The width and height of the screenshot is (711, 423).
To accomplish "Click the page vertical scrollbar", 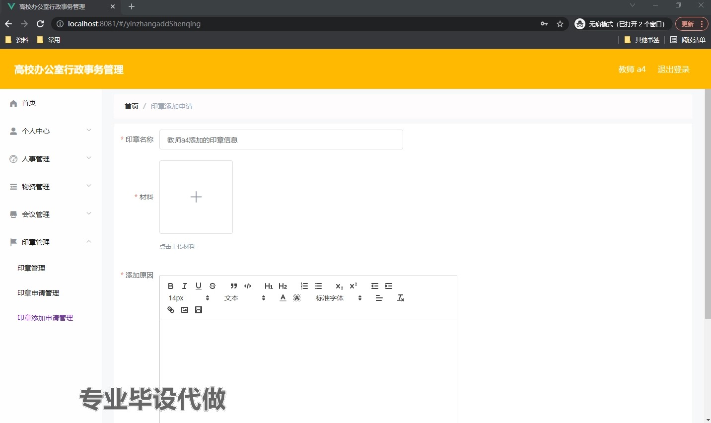I will point(708,204).
